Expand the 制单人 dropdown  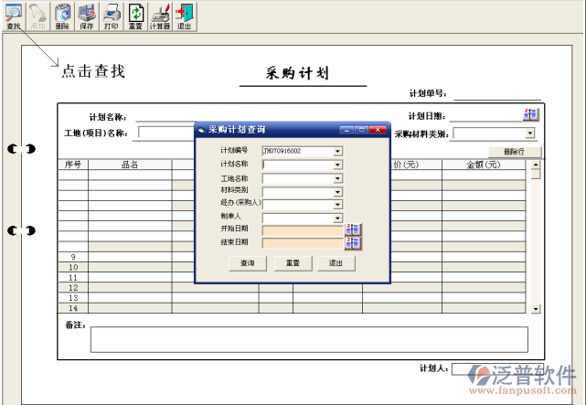(337, 218)
